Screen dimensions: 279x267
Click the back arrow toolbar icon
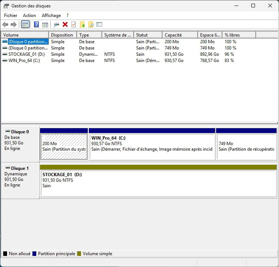(5, 25)
